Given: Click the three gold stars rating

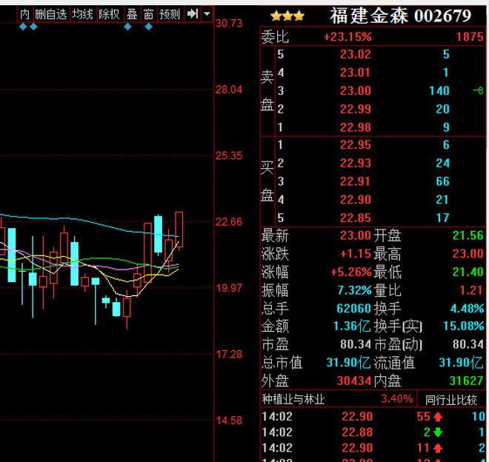Looking at the screenshot, I should (x=287, y=16).
